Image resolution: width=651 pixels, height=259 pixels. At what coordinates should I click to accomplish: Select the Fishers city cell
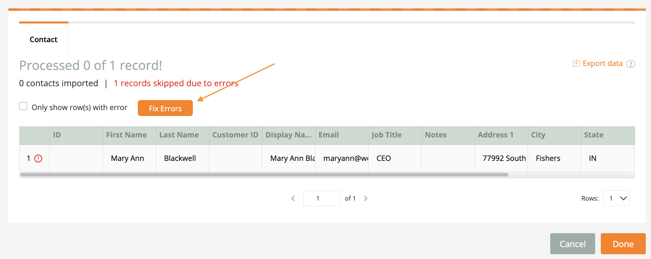click(554, 158)
